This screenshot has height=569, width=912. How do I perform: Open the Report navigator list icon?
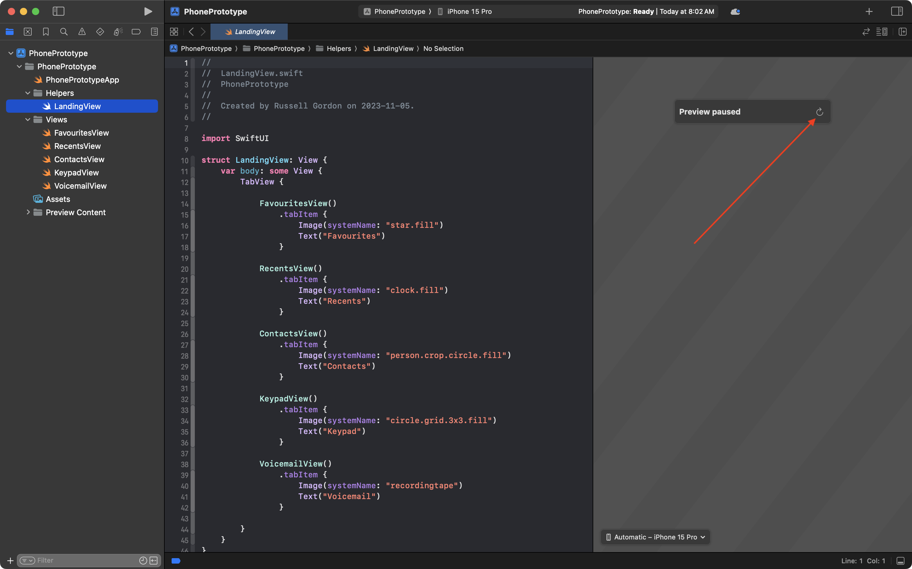click(x=154, y=32)
